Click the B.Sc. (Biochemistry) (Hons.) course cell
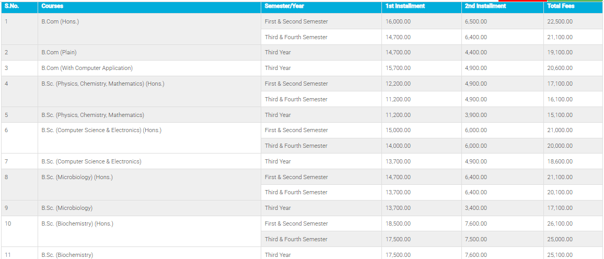The width and height of the screenshot is (604, 259). 77,223
